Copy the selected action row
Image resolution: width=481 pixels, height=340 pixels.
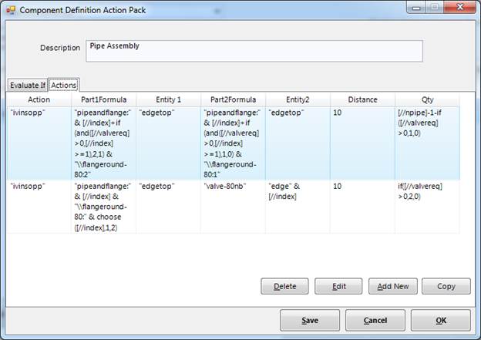[x=446, y=287]
